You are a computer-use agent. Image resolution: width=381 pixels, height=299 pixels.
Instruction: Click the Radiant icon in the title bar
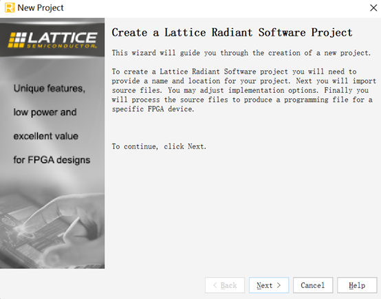(x=10, y=8)
